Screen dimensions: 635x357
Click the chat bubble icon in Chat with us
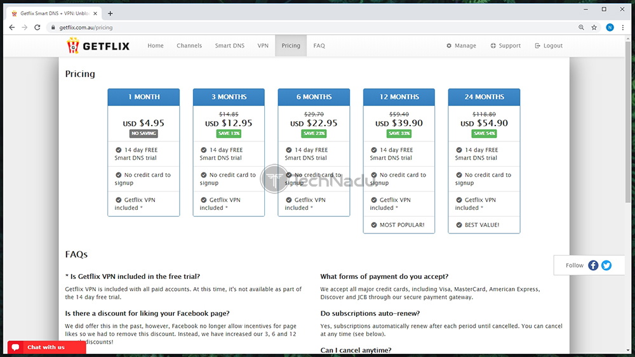point(15,347)
